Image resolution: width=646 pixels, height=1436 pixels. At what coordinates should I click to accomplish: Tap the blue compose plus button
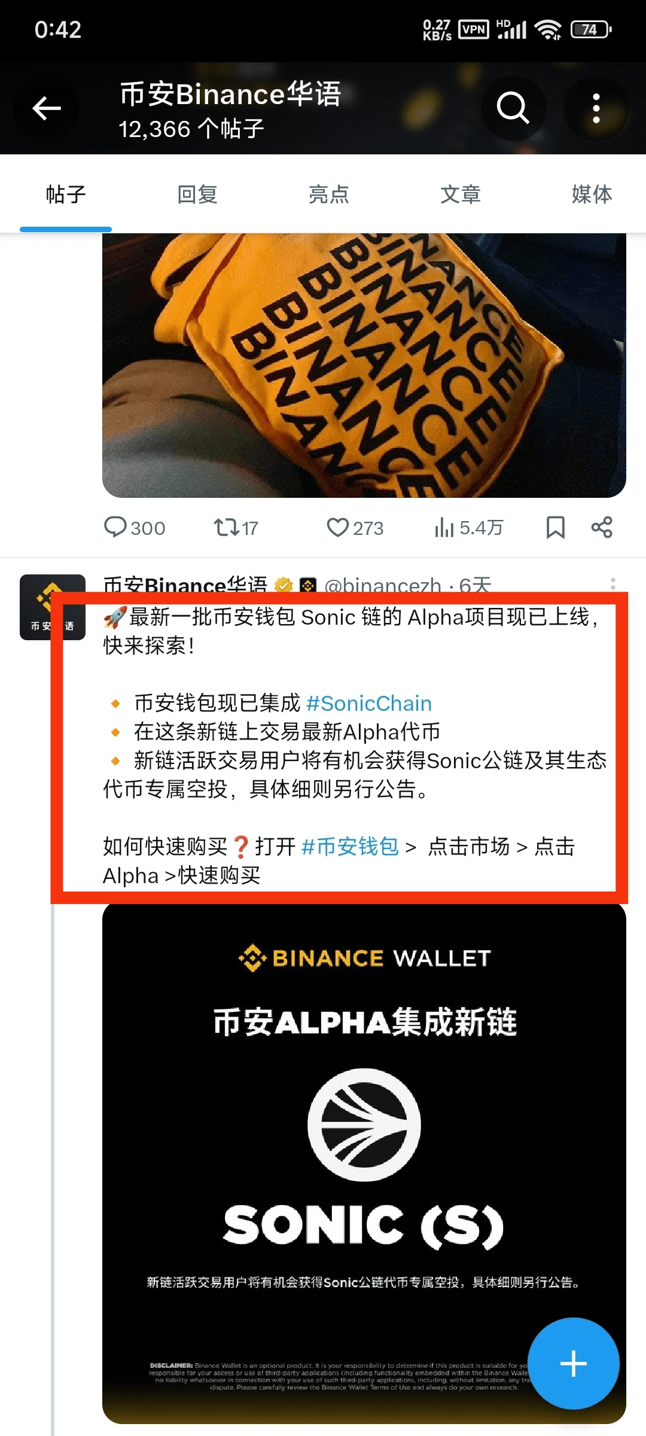(x=573, y=1364)
